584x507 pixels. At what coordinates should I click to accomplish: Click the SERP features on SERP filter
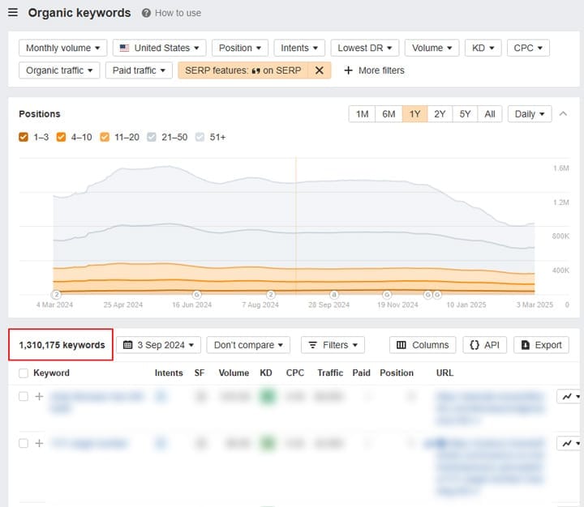tap(243, 70)
